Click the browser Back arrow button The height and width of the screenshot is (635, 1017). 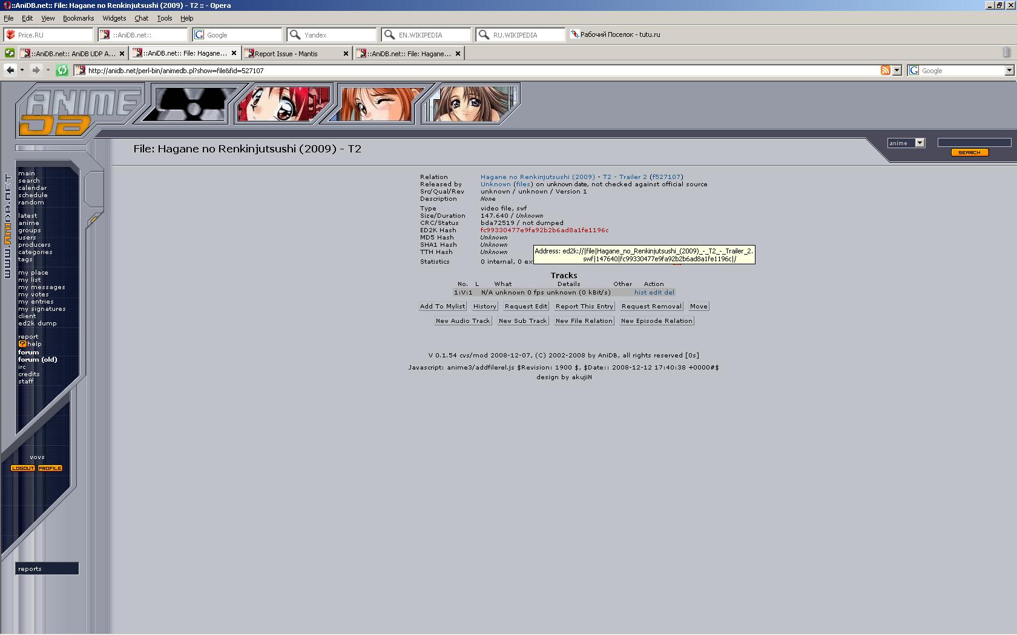coord(10,71)
